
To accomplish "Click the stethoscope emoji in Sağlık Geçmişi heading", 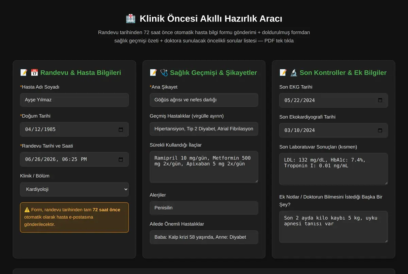I will tap(164, 72).
